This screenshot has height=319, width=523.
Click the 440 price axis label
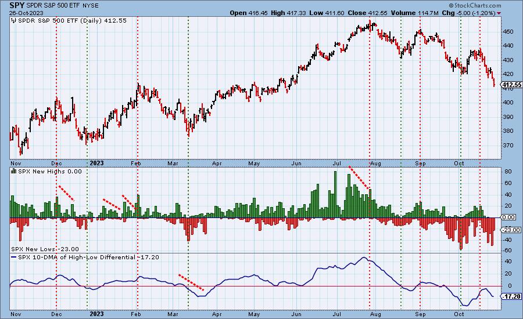[508, 46]
